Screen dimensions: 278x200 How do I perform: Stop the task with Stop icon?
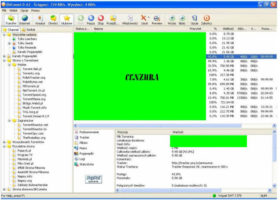tap(101, 19)
